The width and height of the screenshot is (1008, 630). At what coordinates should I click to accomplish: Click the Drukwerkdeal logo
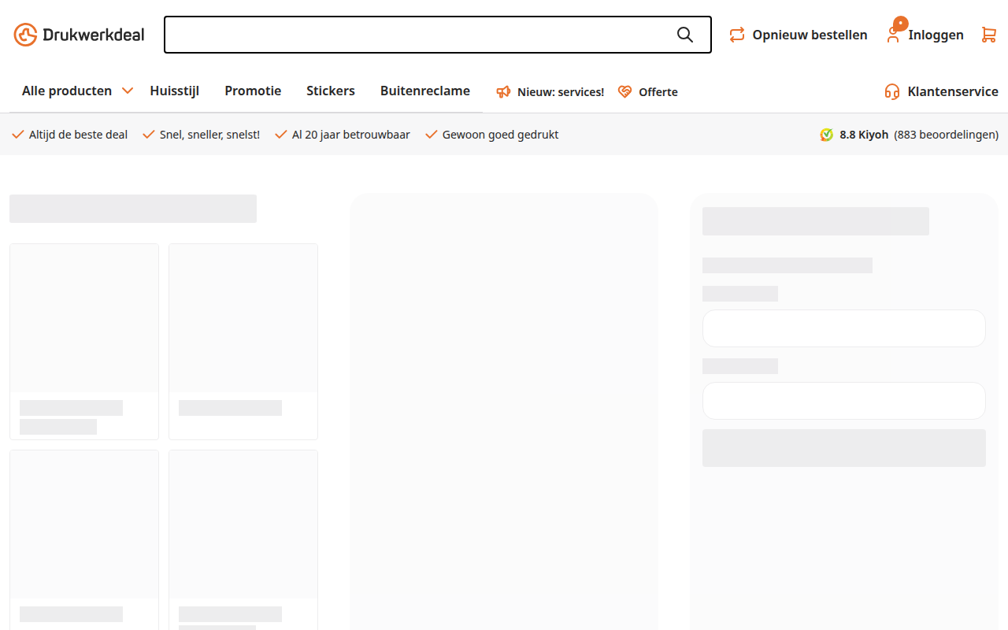click(79, 35)
